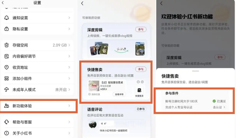Tap the trash icon for 存储空间
This screenshot has height=138, width=236.
(x=6, y=45)
